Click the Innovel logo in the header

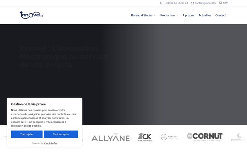(x=32, y=15)
